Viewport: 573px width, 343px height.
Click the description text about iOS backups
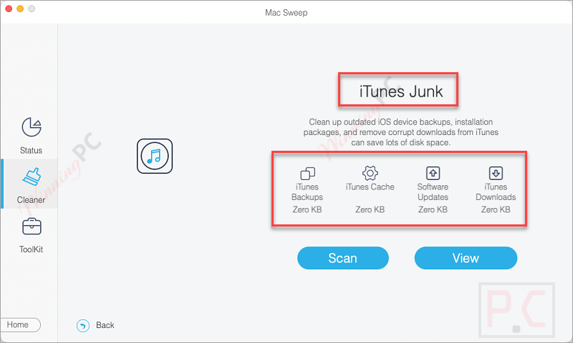[x=401, y=132]
